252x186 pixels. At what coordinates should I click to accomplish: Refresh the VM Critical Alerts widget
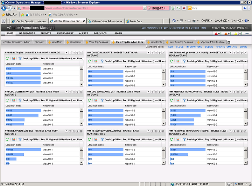tap(89, 61)
